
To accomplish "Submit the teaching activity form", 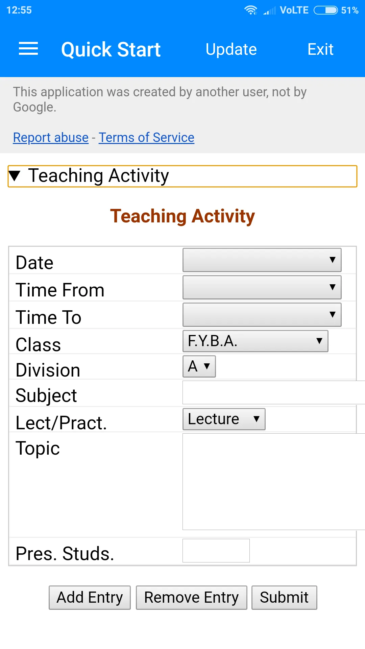I will (284, 598).
